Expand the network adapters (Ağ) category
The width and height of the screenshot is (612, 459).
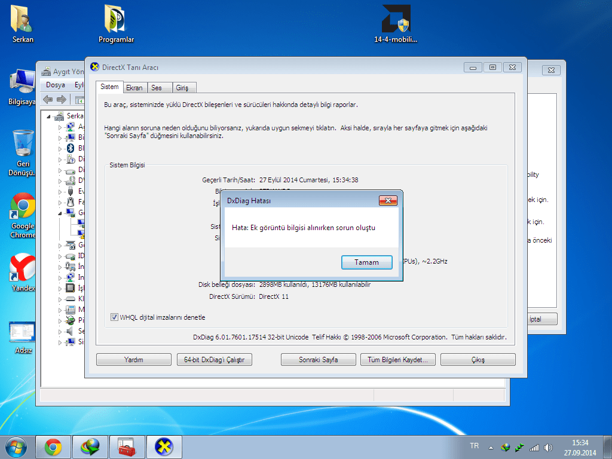click(60, 127)
